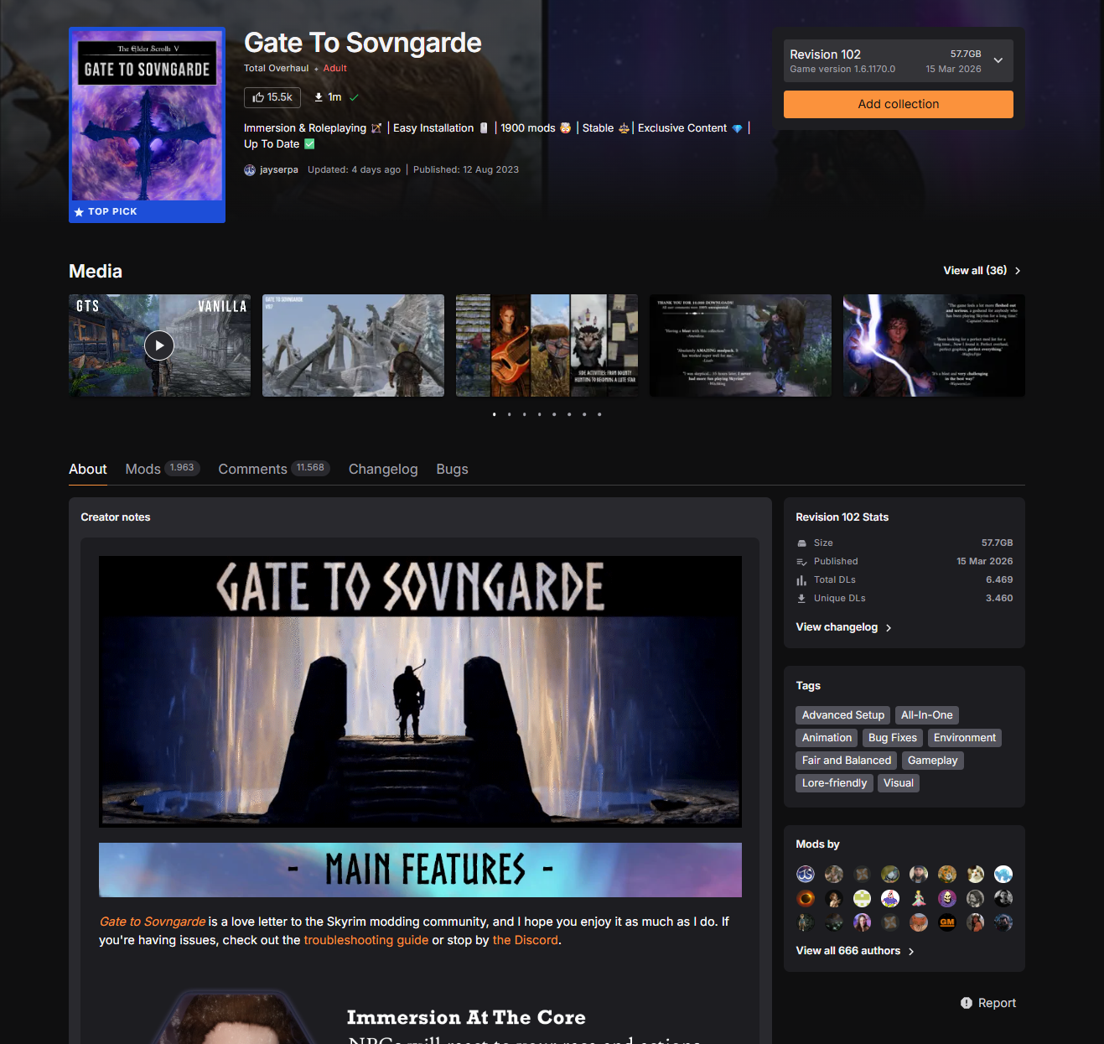Open the Bugs tab
The height and width of the screenshot is (1044, 1104).
click(x=453, y=469)
